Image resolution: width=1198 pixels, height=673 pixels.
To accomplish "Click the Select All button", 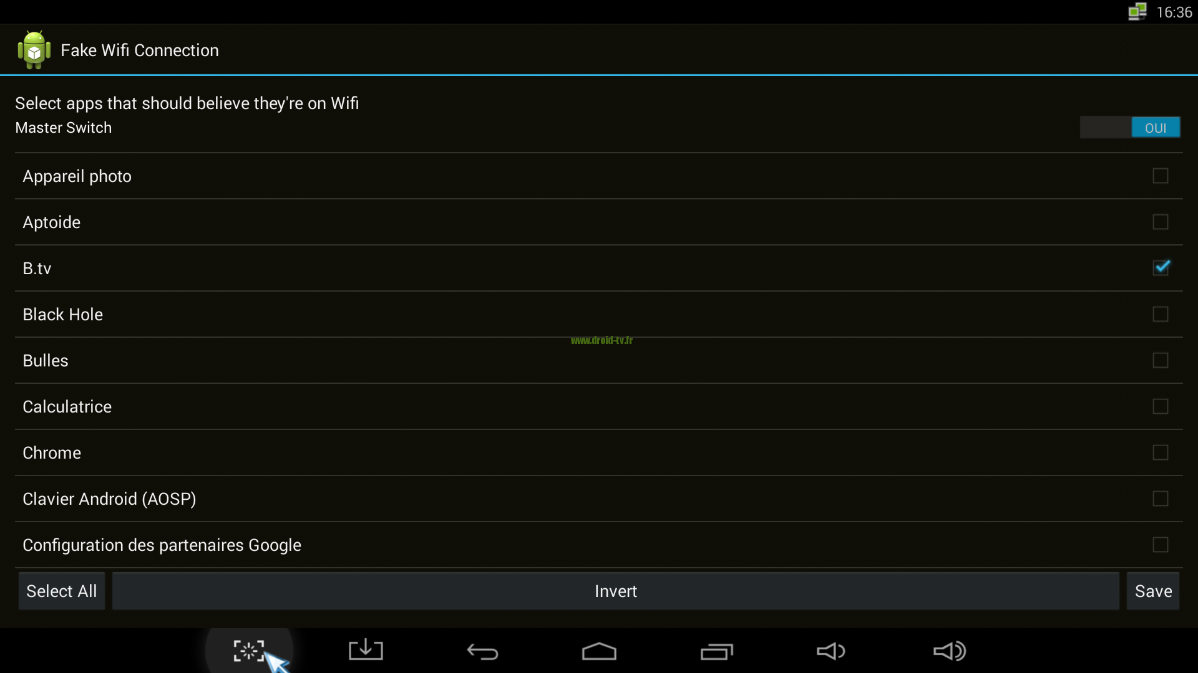I will (62, 591).
